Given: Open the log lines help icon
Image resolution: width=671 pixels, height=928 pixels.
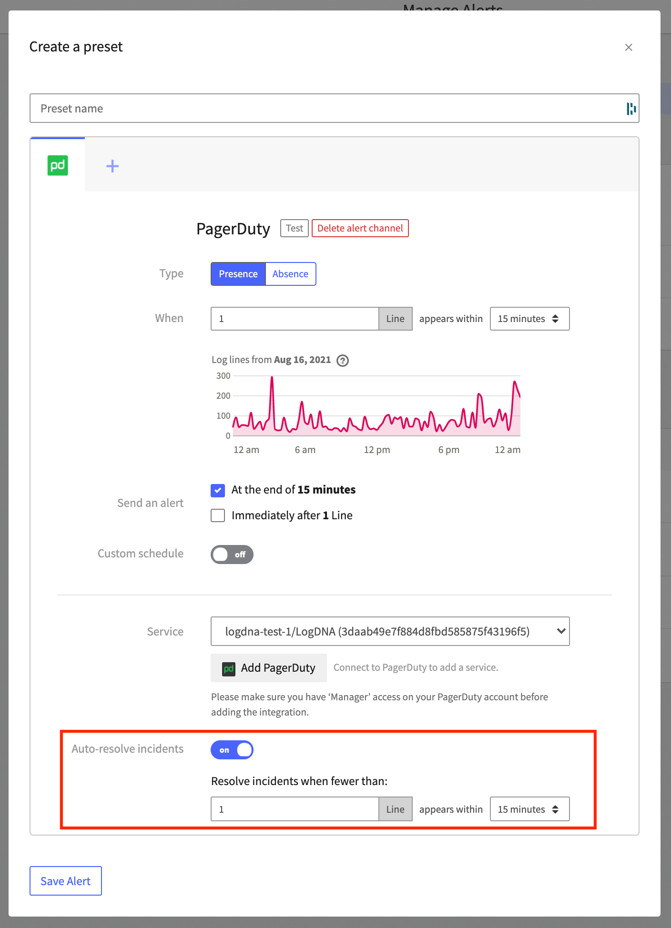Looking at the screenshot, I should pos(343,361).
